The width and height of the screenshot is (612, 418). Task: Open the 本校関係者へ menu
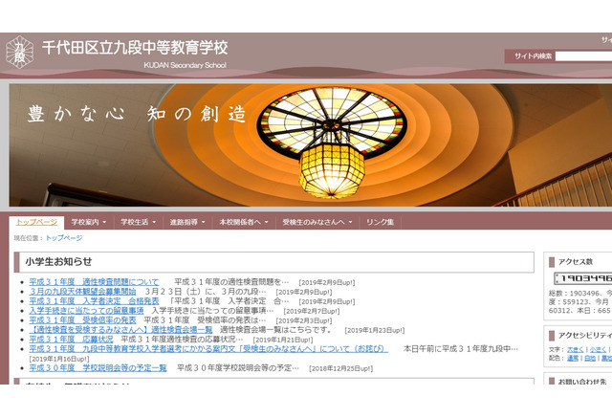[244, 222]
